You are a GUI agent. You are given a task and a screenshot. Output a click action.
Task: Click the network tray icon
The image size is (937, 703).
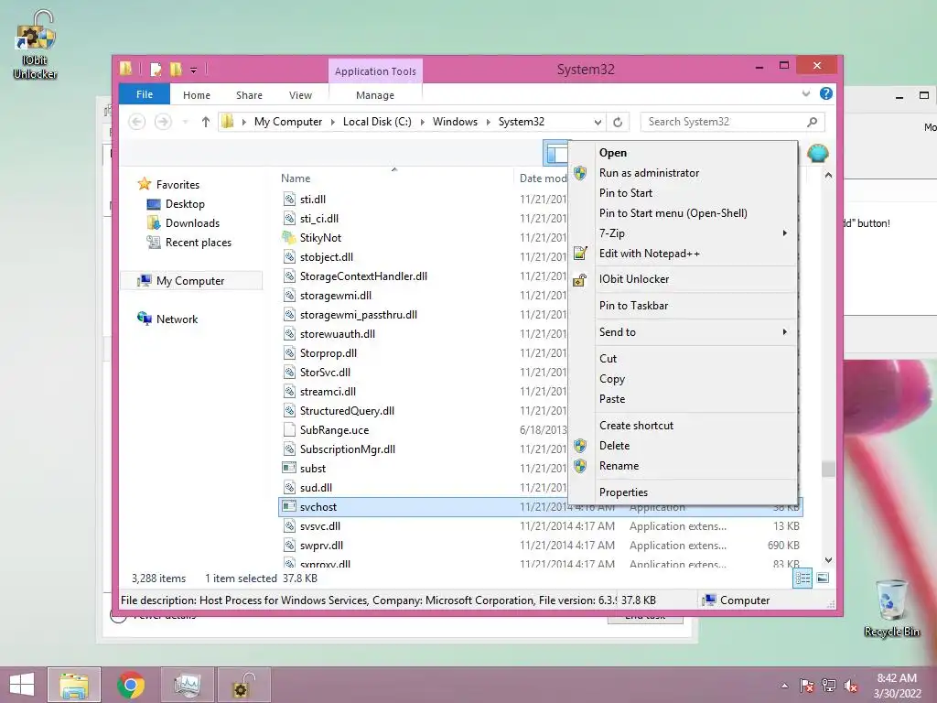pos(829,686)
